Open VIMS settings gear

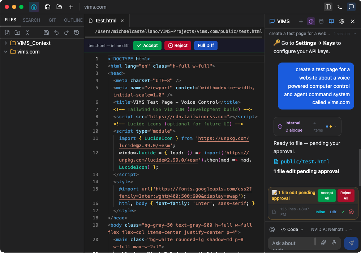[341, 21]
